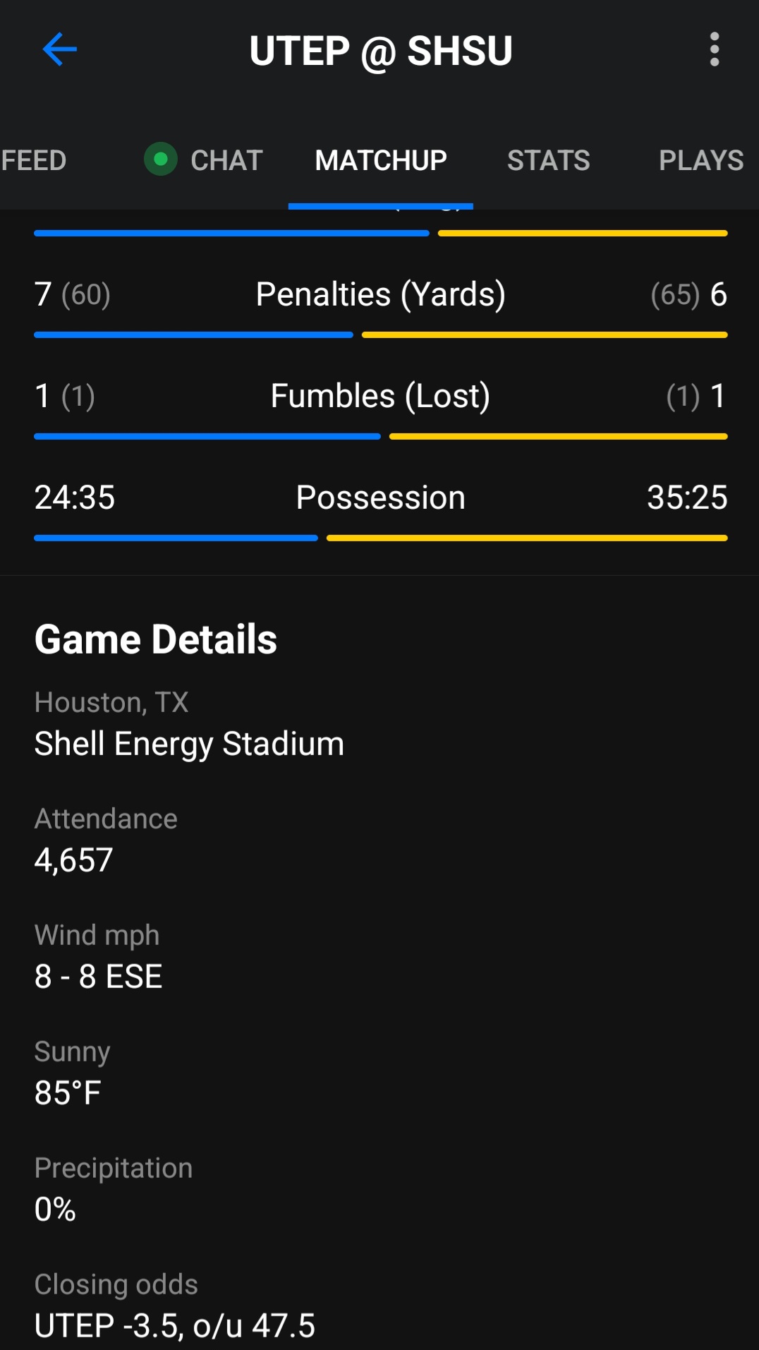Tap the Game Details heading

point(156,639)
